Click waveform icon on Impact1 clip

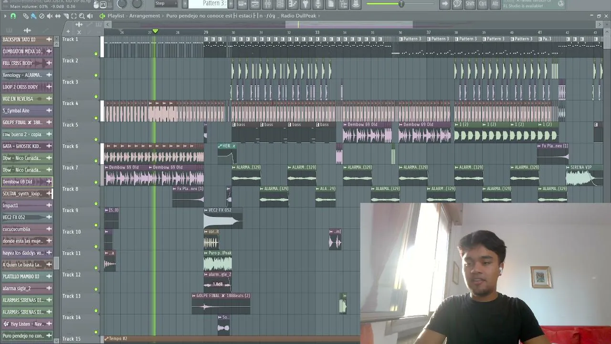[49, 205]
